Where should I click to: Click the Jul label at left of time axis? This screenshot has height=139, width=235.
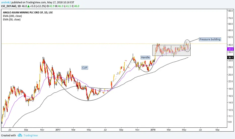[x=10, y=130]
